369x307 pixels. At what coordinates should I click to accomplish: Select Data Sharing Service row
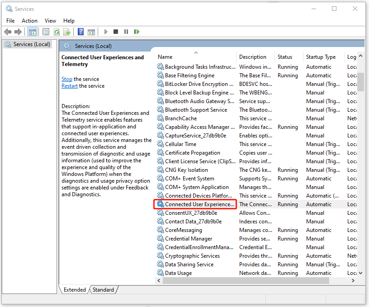(x=256, y=264)
